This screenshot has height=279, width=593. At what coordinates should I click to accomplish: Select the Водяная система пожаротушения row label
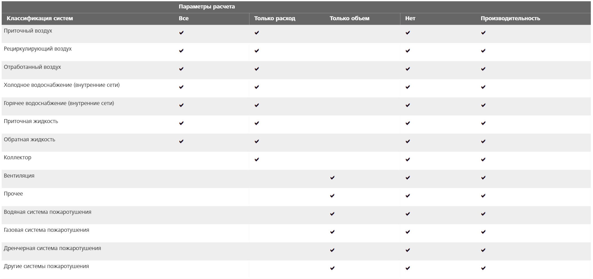pyautogui.click(x=48, y=212)
